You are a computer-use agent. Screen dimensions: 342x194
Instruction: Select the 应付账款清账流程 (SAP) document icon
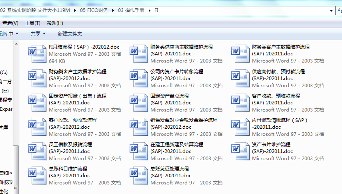pos(240,127)
